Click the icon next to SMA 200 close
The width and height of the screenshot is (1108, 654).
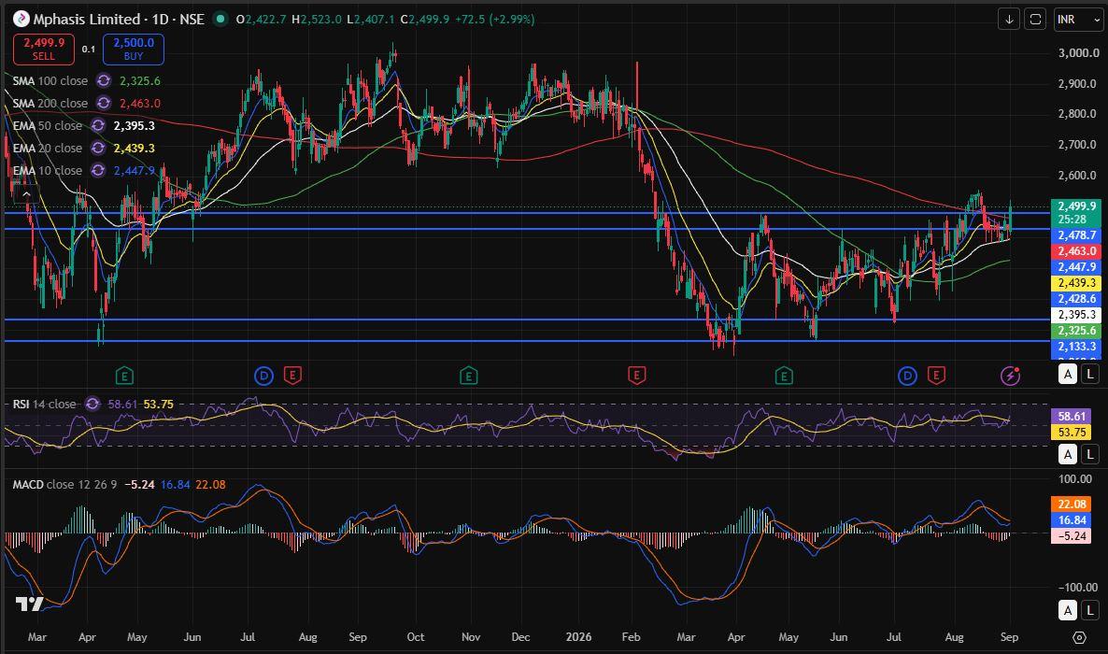[104, 103]
